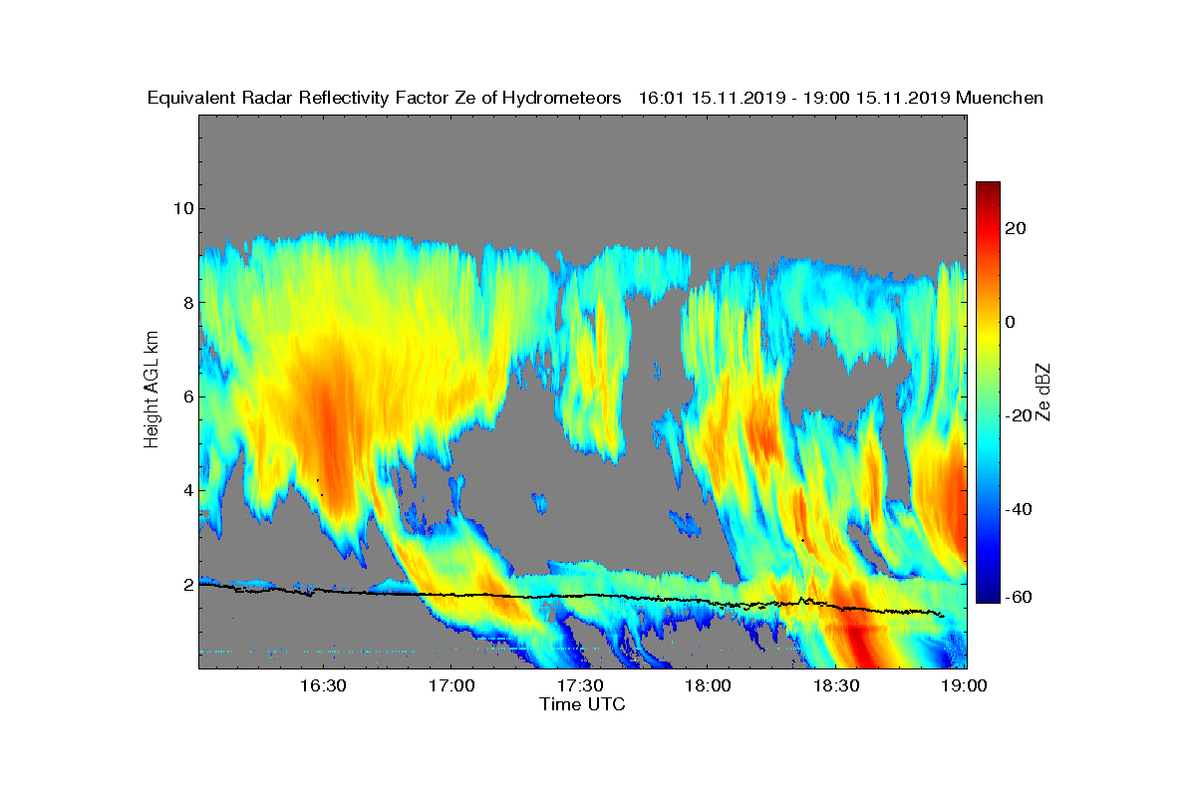Click the 16:30 time tick label
1196x797 pixels.
coord(322,686)
